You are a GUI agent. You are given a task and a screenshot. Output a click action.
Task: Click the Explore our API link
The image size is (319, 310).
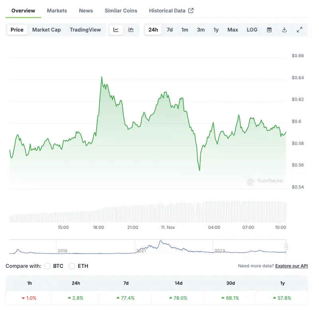coord(291,266)
